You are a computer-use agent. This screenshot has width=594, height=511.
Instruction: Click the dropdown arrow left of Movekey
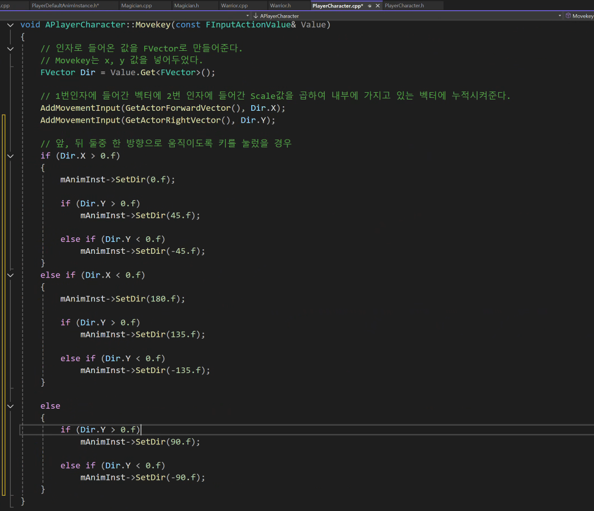click(560, 16)
